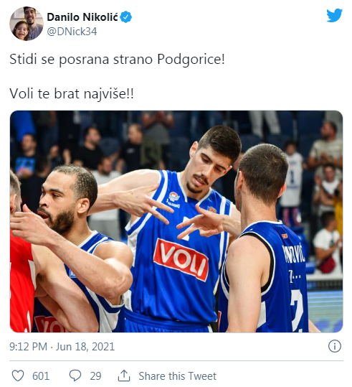The image size is (352, 387).
Task: Open the tweet timestamp Jun 18, 2021
Action: pyautogui.click(x=85, y=347)
